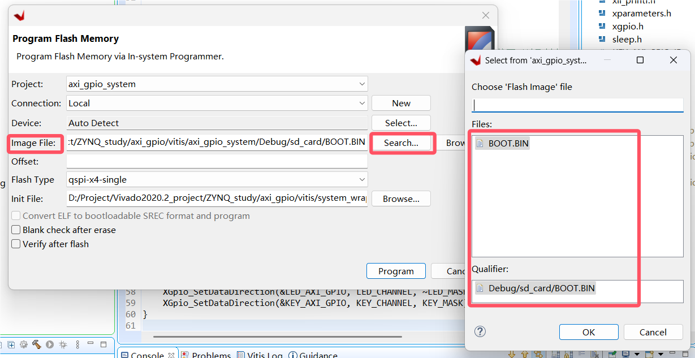Screen dimensions: 695x358
Task: Click the Search... button for Image File
Action: pyautogui.click(x=401, y=143)
